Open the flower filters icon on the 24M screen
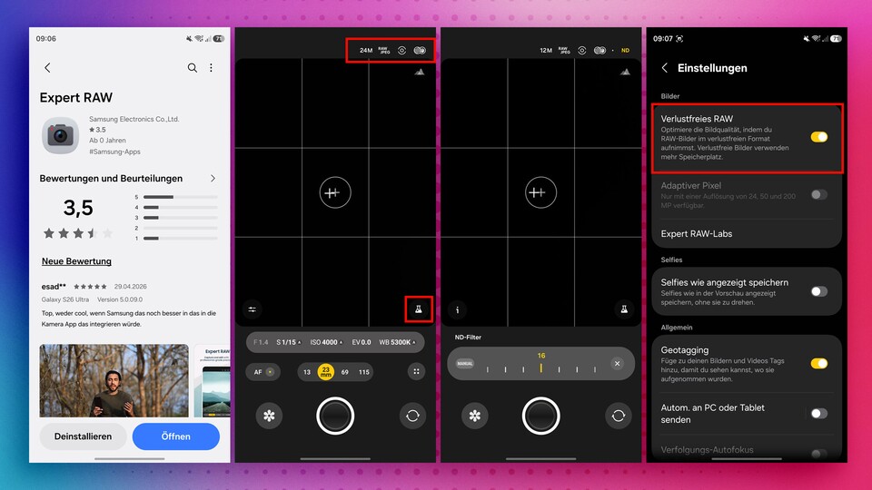The height and width of the screenshot is (490, 872). [x=269, y=416]
